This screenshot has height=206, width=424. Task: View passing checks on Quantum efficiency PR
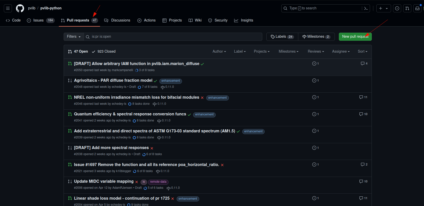coord(189,115)
